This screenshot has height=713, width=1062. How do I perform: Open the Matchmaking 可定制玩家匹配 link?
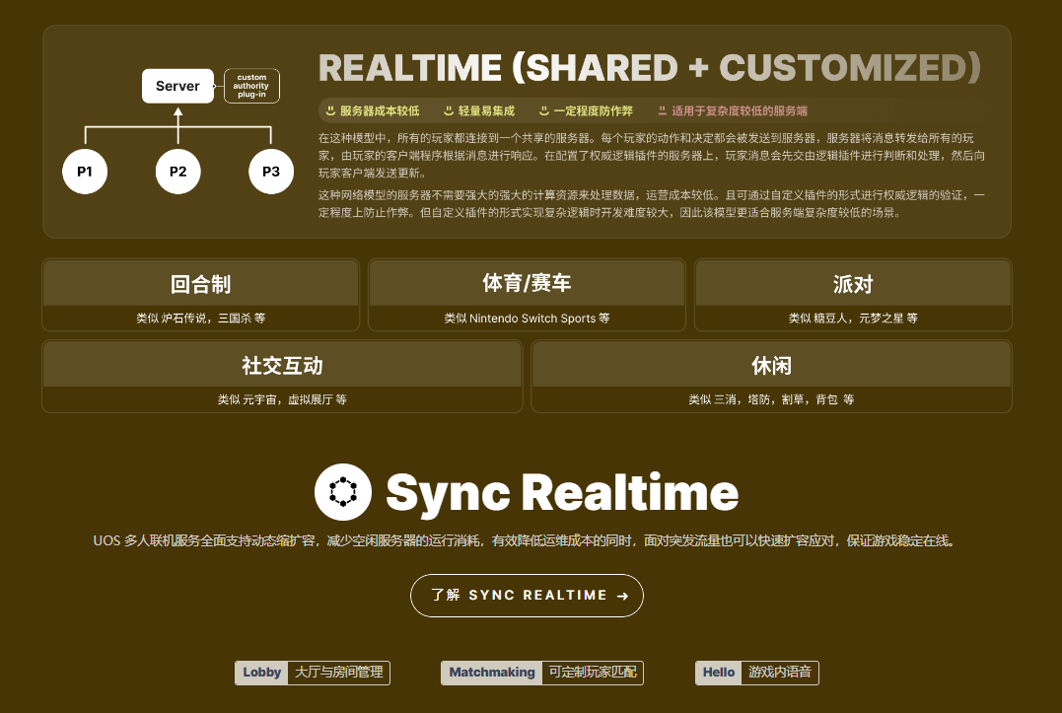tap(541, 673)
